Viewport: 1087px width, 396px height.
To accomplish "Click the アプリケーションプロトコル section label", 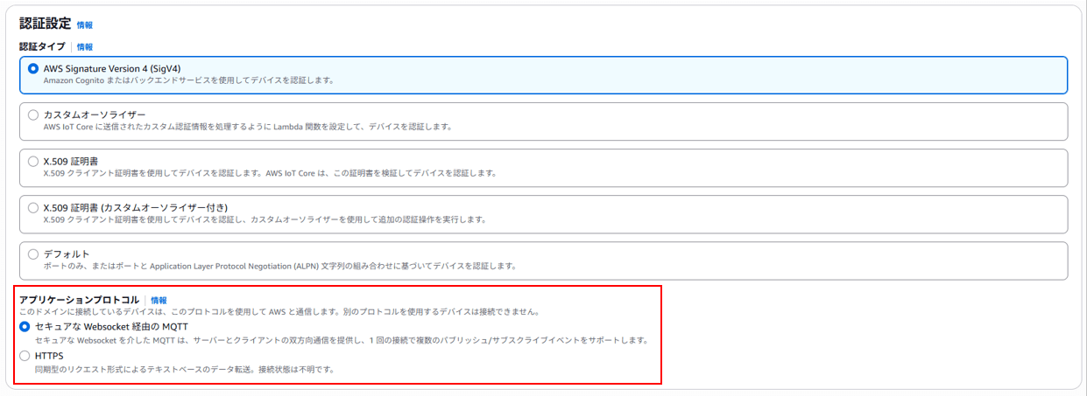I will pos(79,300).
